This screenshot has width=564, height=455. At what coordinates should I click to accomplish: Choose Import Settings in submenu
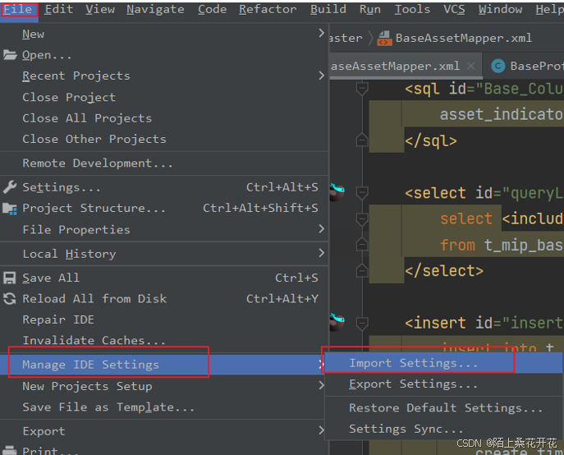click(444, 363)
